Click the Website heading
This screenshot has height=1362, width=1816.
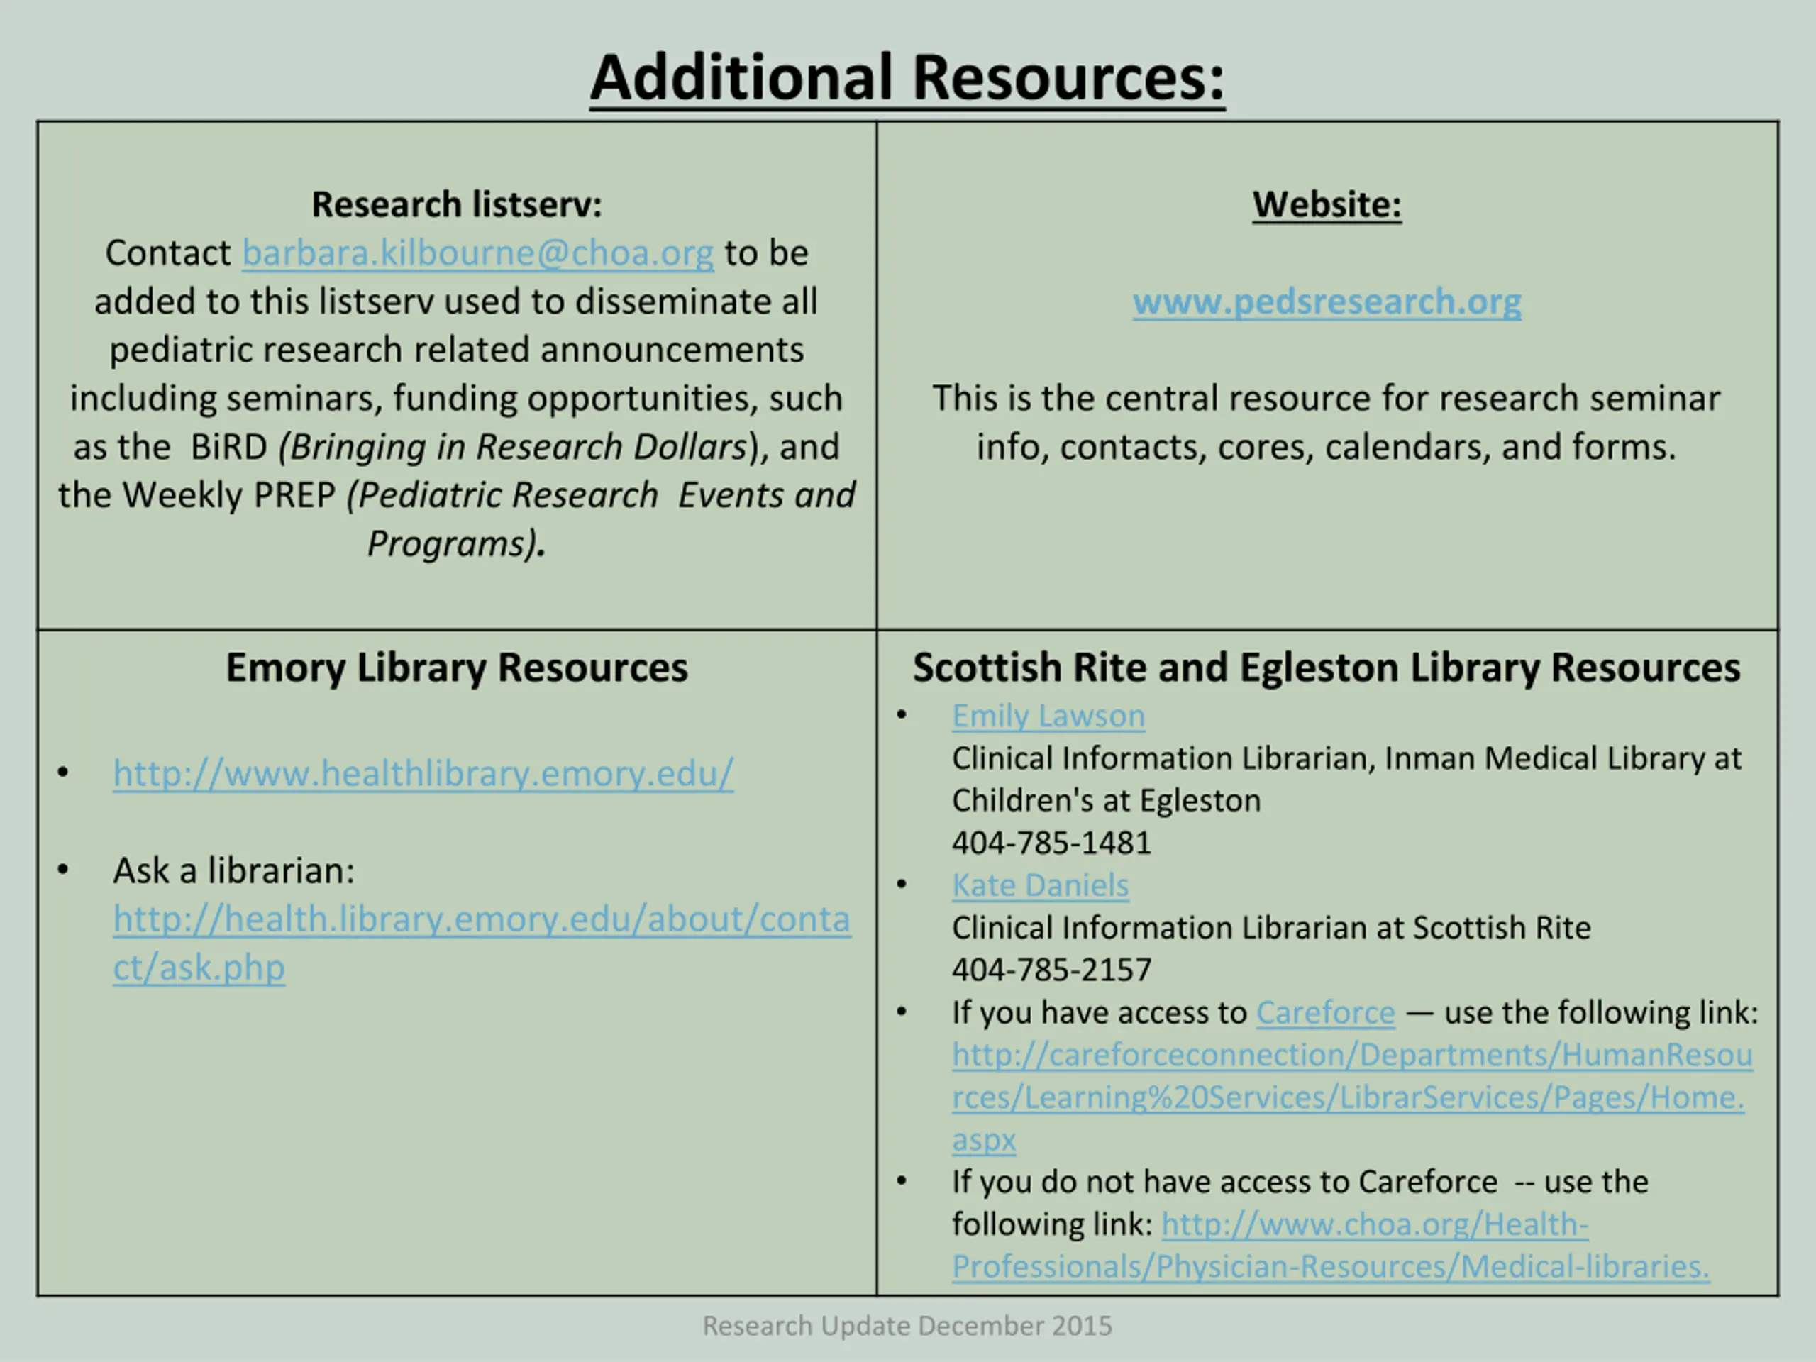click(x=1327, y=204)
